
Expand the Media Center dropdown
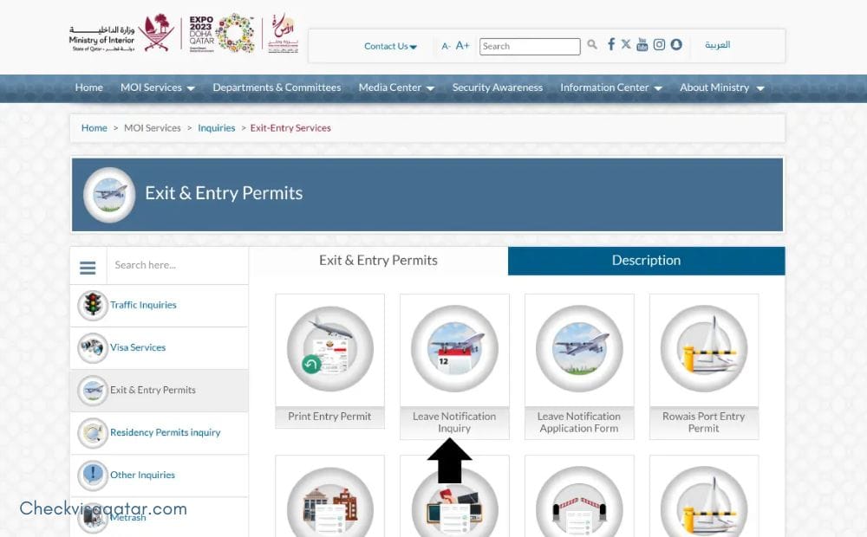tap(396, 87)
